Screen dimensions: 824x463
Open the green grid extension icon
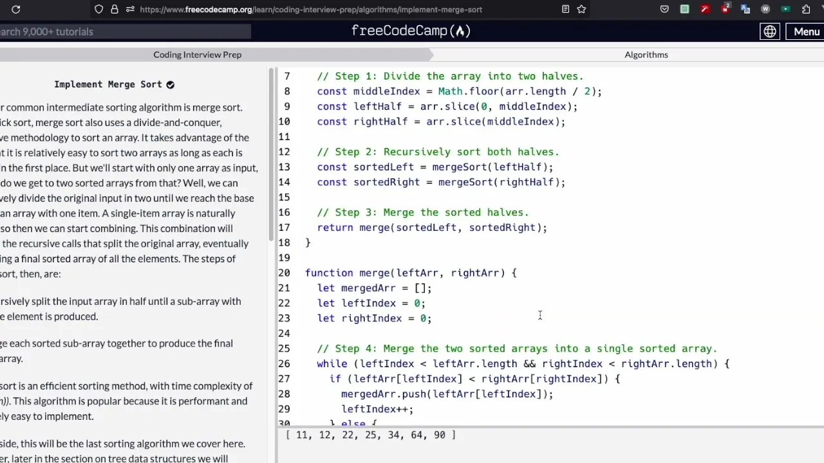pyautogui.click(x=685, y=9)
